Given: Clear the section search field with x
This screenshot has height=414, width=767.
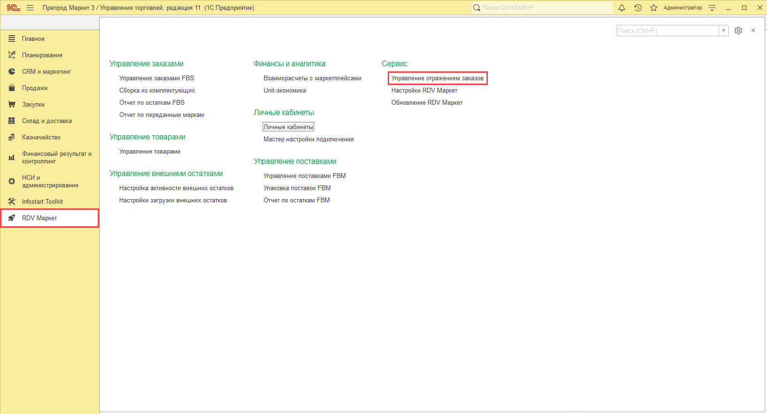Looking at the screenshot, I should [x=724, y=31].
